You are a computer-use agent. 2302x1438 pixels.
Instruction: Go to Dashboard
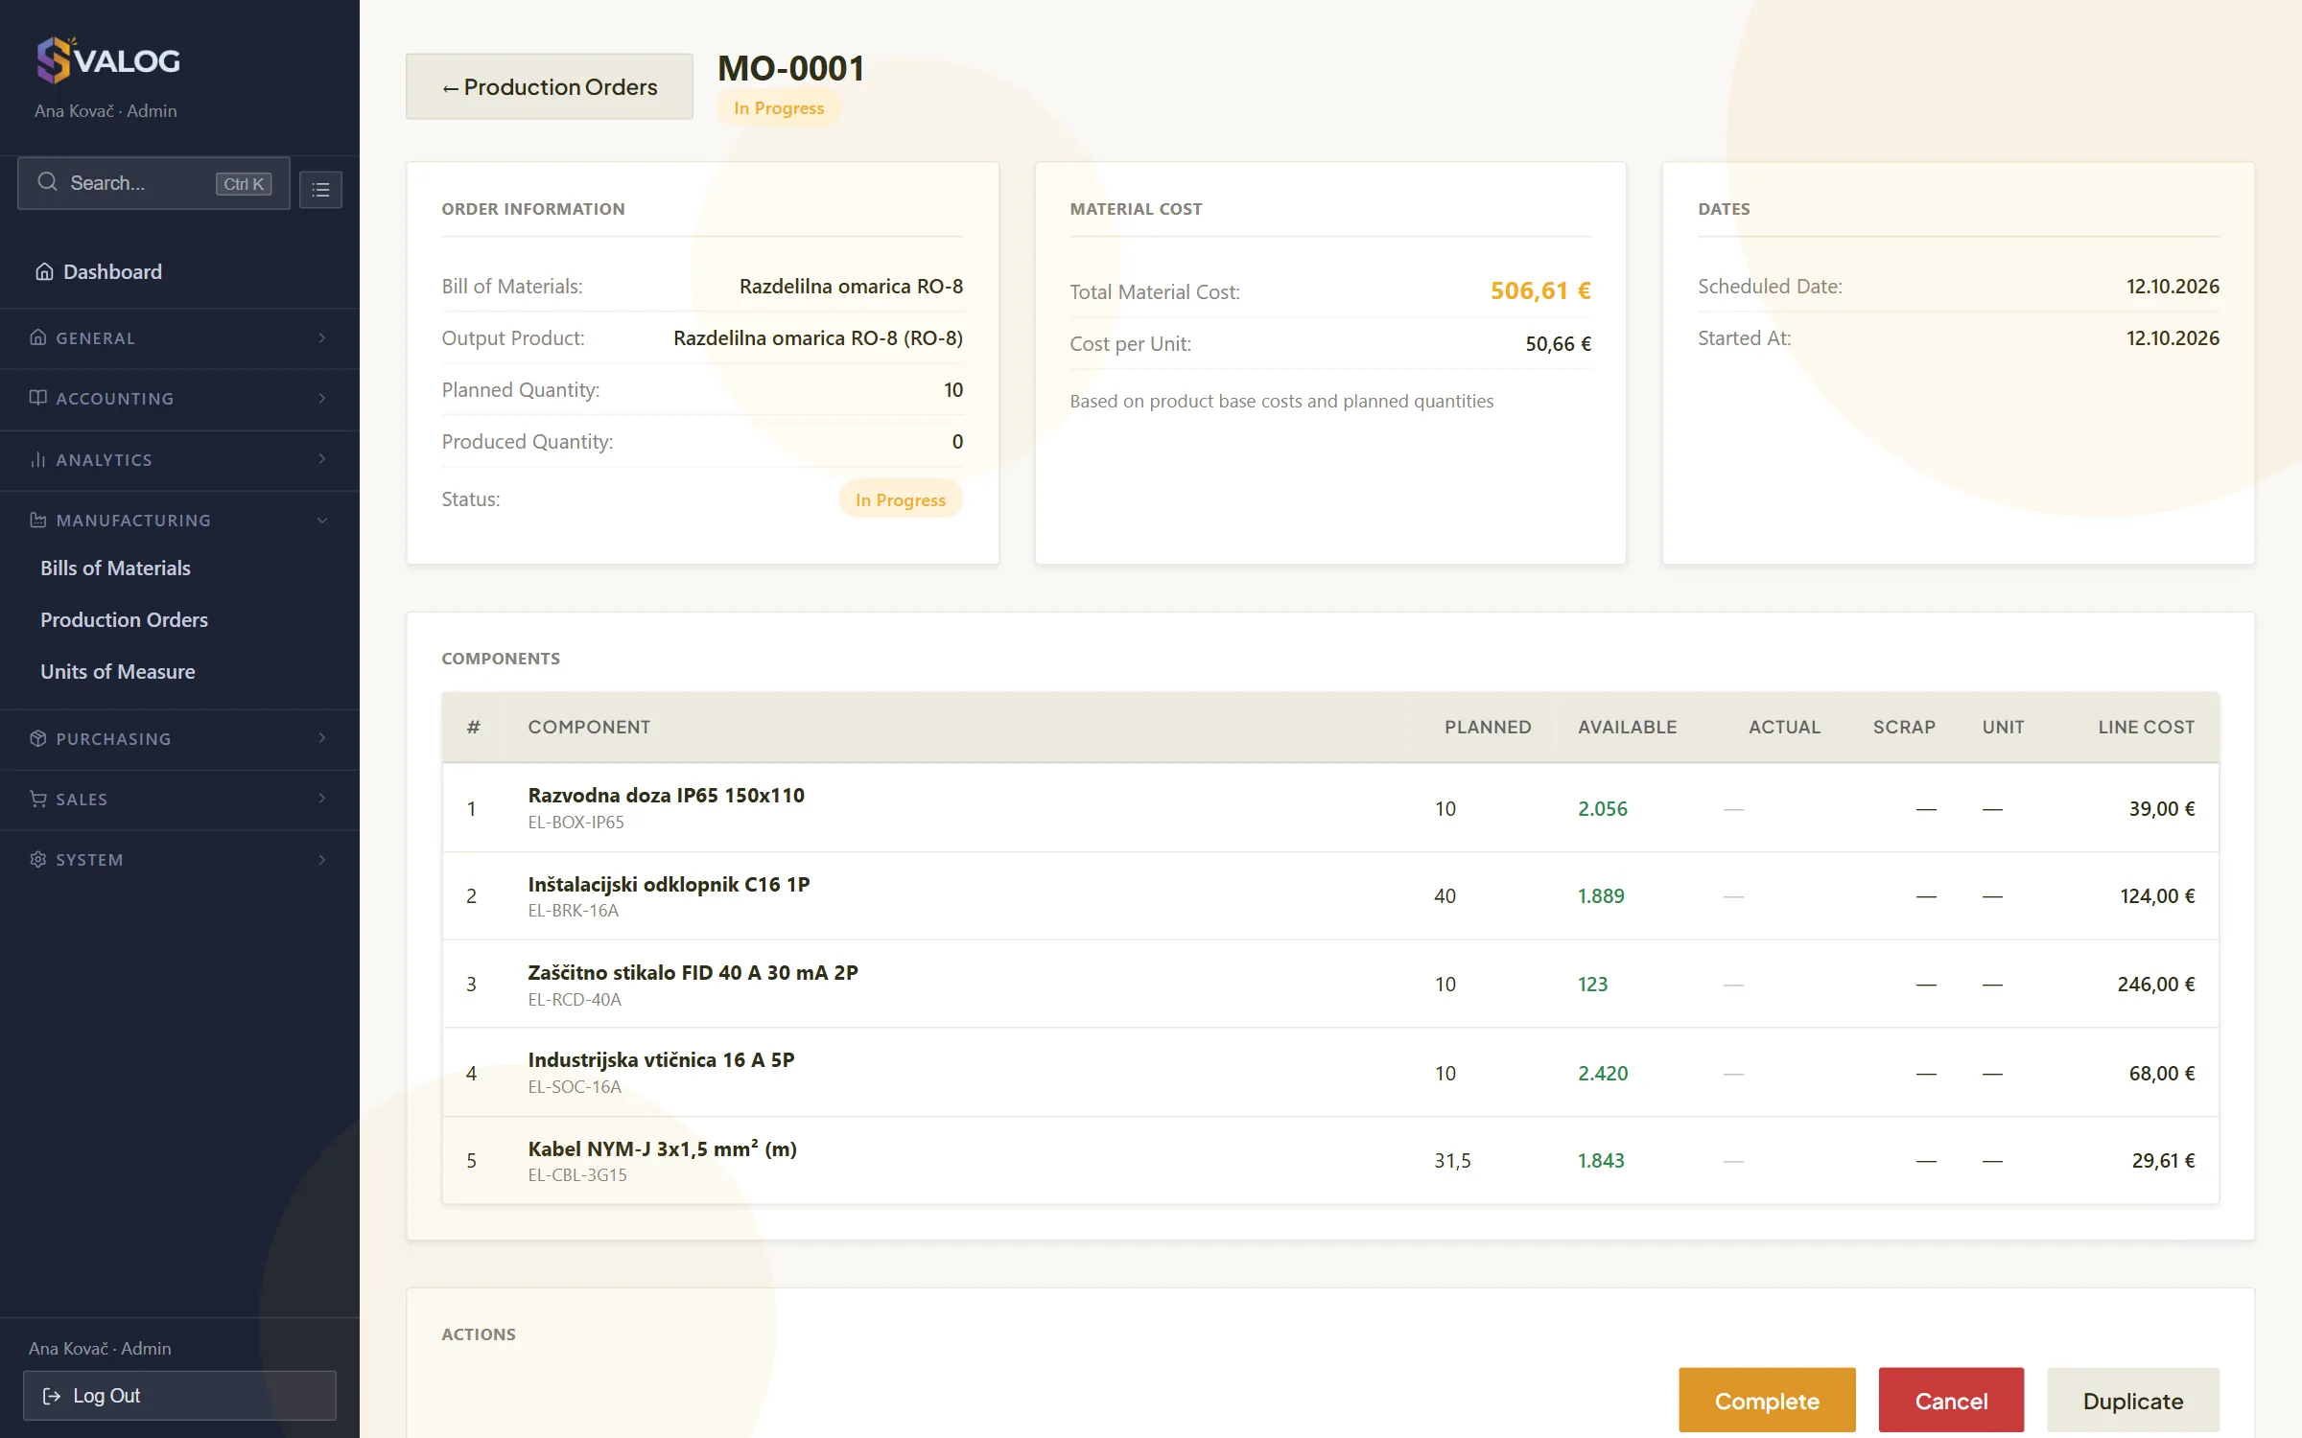(x=112, y=272)
